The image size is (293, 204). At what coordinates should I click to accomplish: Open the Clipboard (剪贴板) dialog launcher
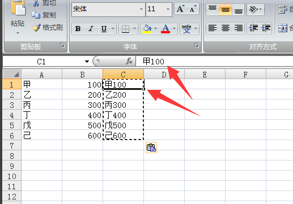(62, 45)
